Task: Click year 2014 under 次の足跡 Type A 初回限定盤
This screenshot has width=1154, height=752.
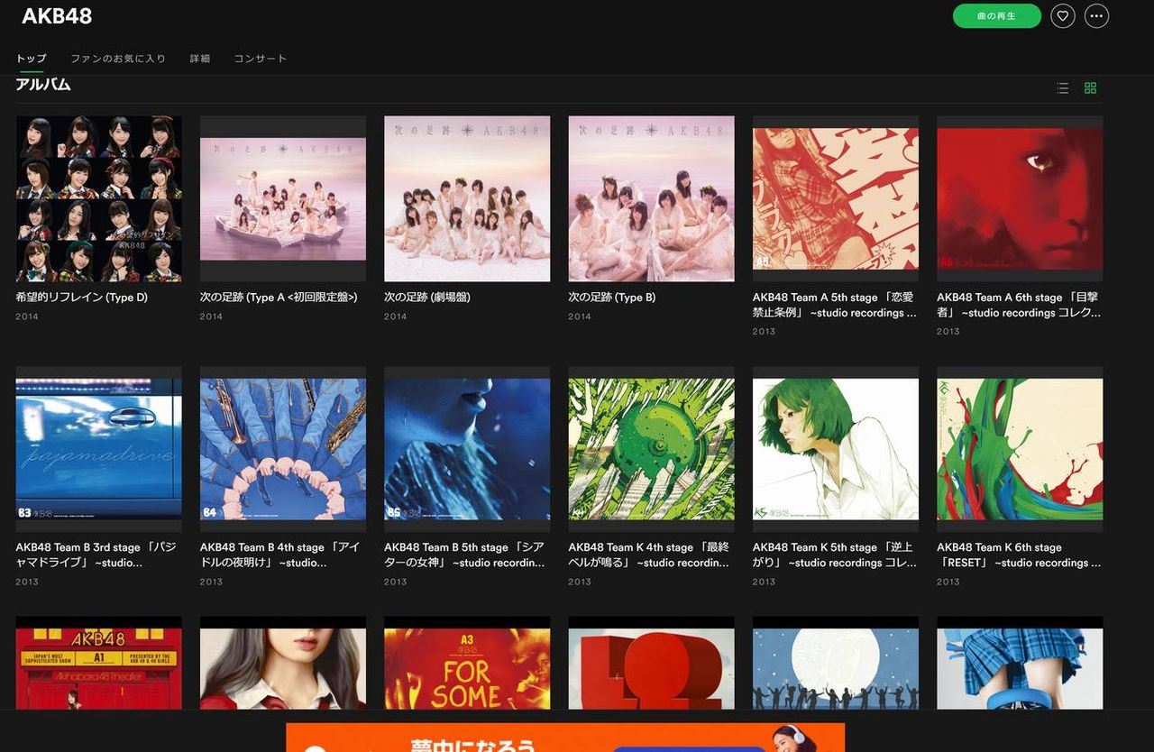Action: point(212,316)
